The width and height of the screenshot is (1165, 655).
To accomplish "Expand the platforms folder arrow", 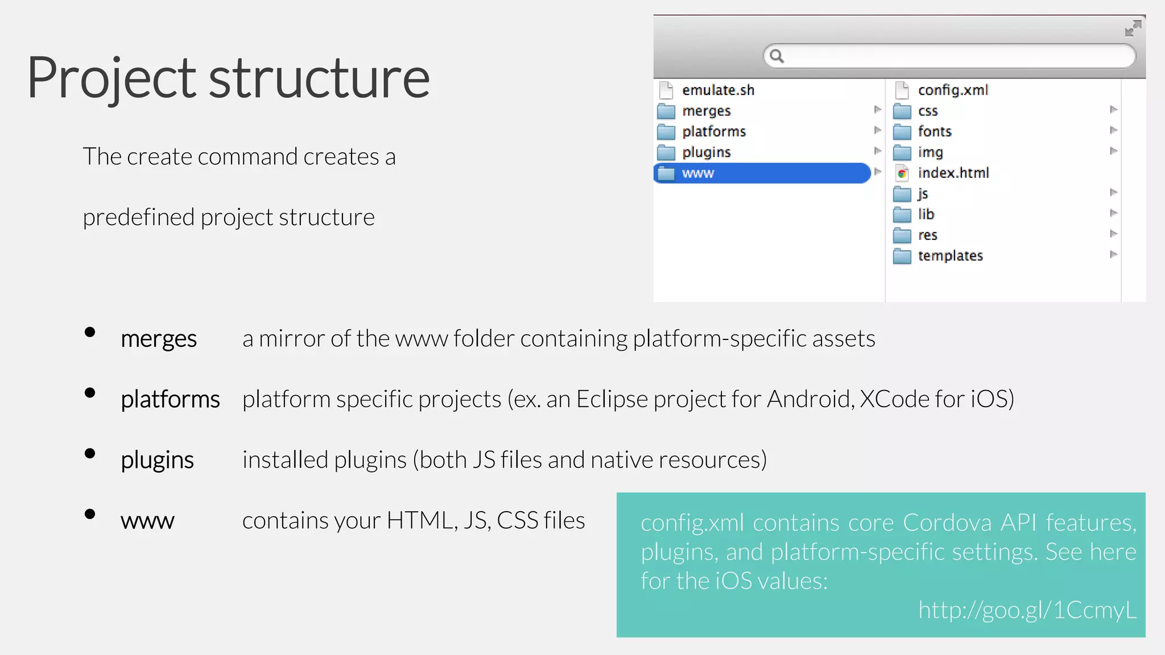I will 878,130.
